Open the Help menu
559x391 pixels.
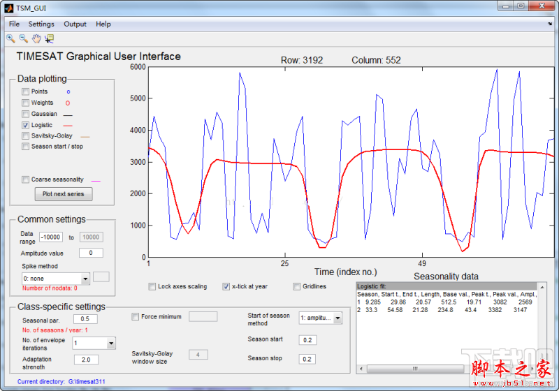[103, 24]
